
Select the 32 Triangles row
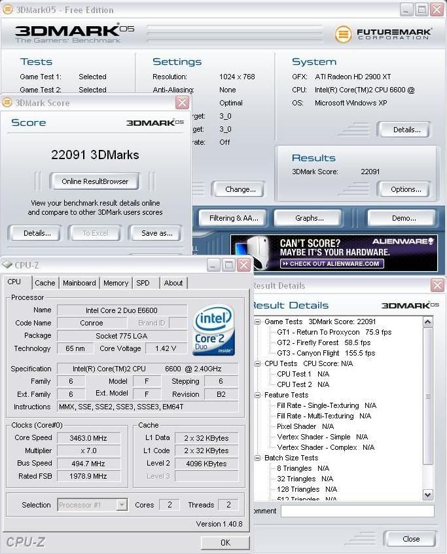pyautogui.click(x=305, y=479)
